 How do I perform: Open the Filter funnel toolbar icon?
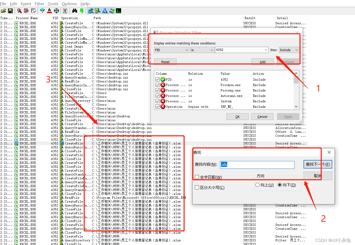[x=42, y=11]
